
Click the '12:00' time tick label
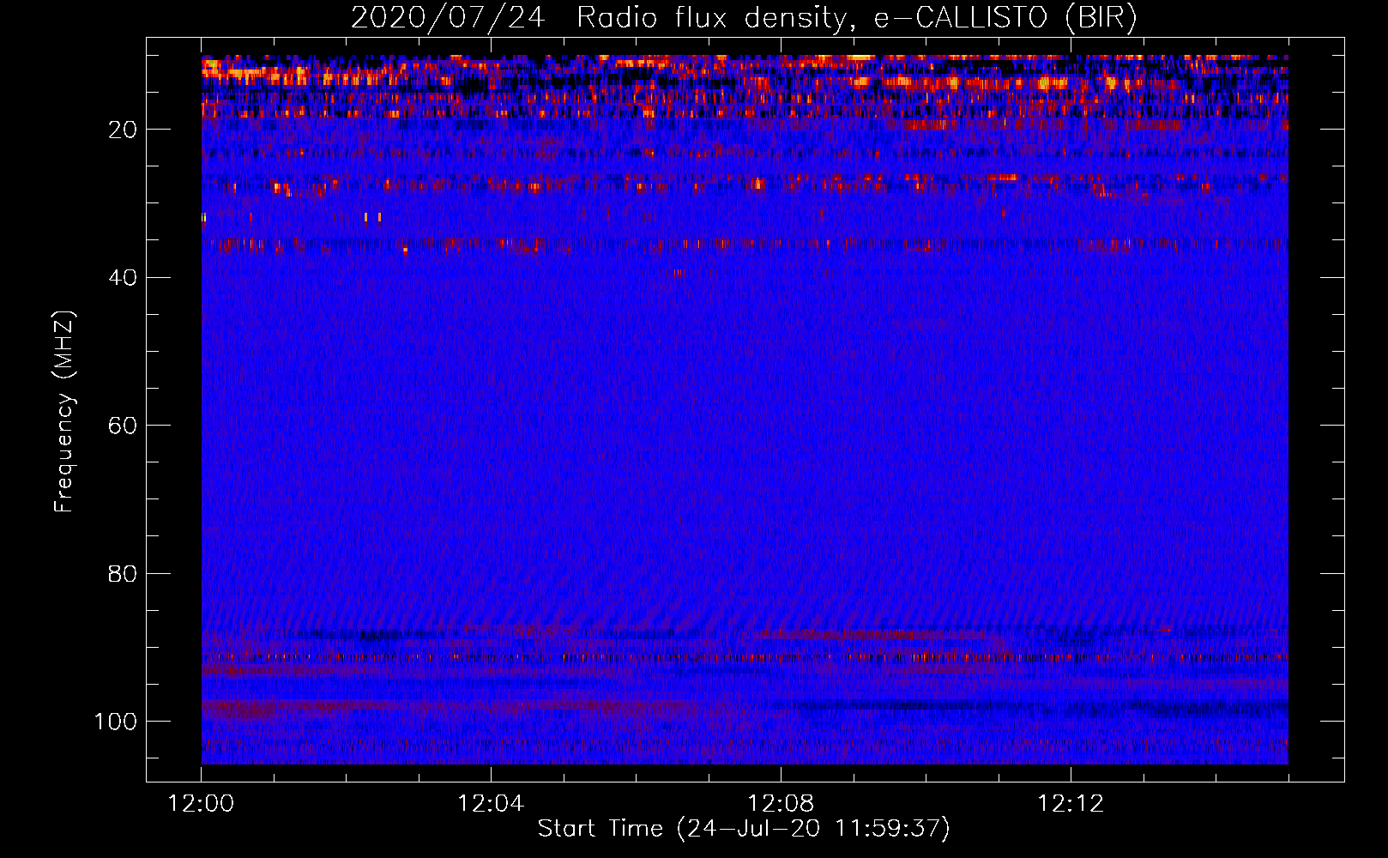click(x=202, y=804)
